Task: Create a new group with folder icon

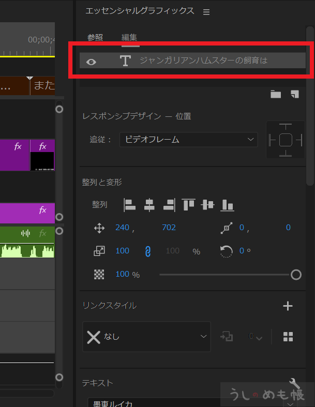Action: (x=276, y=94)
